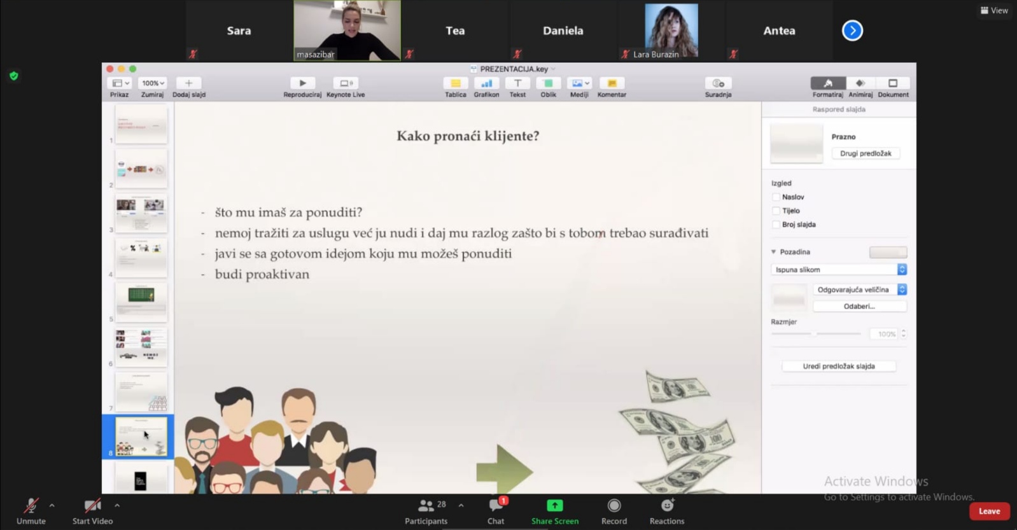Click the Reproduciraj play icon

coord(302,83)
